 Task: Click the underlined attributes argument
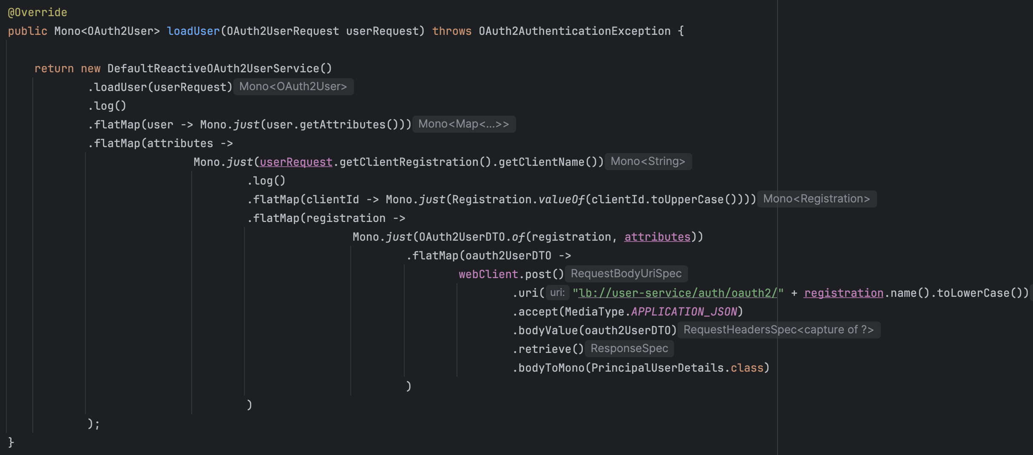point(657,237)
